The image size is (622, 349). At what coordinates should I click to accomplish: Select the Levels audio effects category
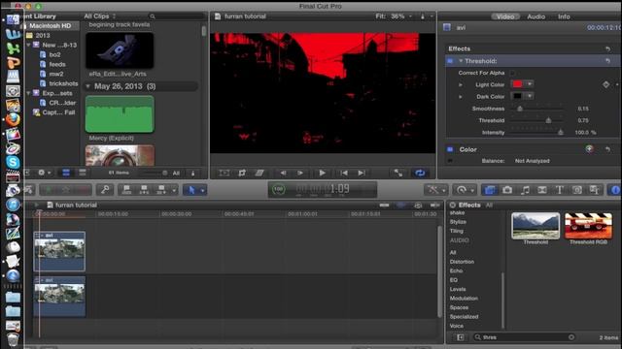(458, 289)
